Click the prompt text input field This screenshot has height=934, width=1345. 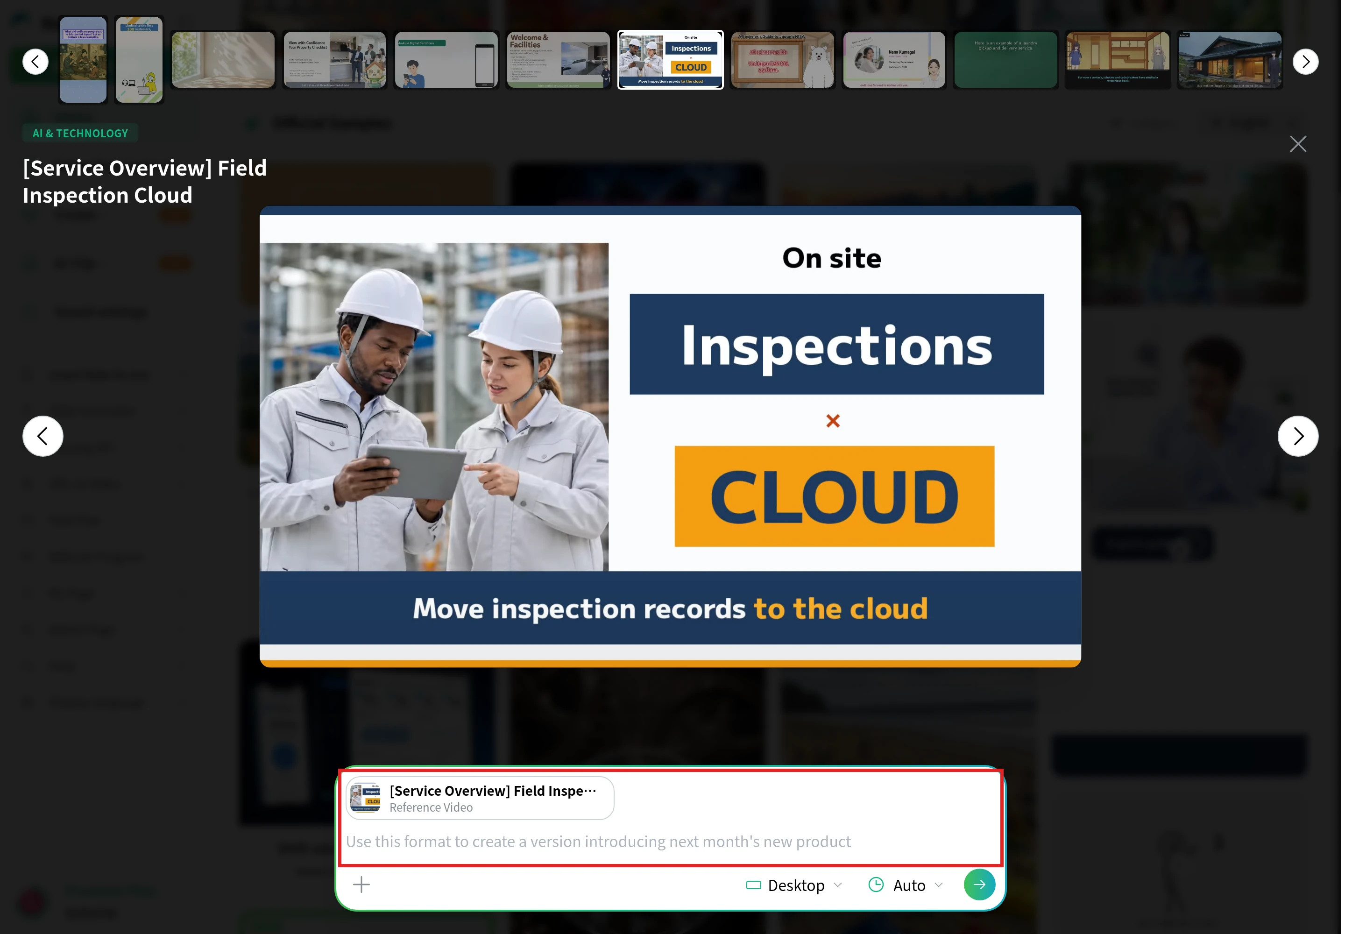670,841
